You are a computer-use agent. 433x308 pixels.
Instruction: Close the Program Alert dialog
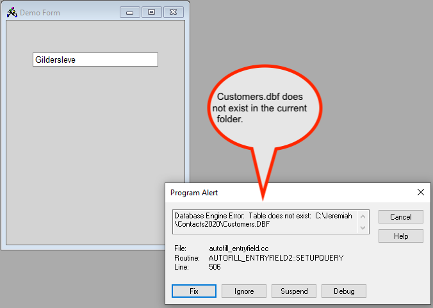pos(421,192)
